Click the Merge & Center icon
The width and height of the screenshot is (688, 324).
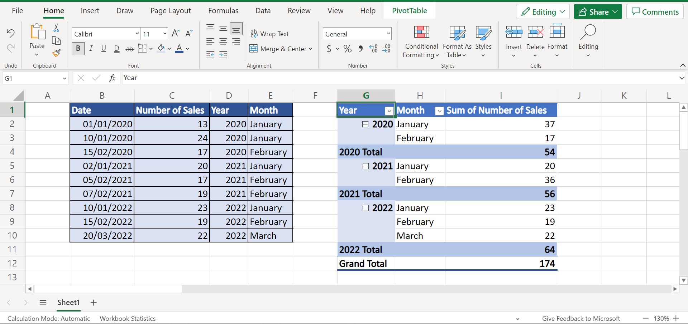click(254, 49)
